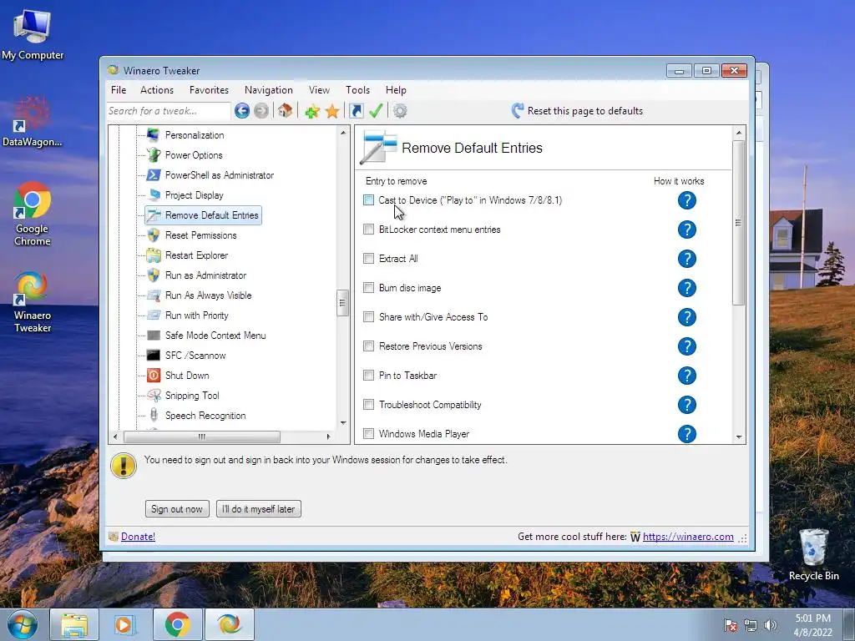The image size is (855, 641).
Task: Open the Navigation menu
Action: click(268, 90)
